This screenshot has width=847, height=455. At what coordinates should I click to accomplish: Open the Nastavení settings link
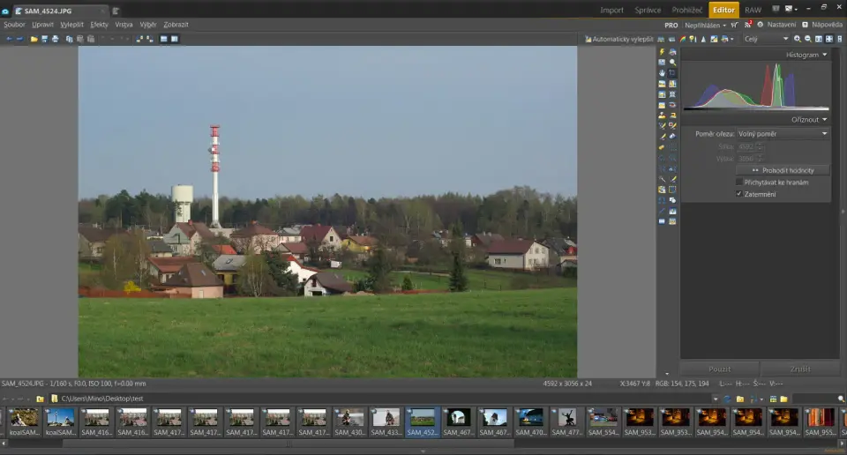pos(780,25)
